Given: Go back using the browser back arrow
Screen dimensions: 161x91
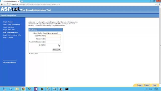Looking at the screenshot, I should [2, 4].
